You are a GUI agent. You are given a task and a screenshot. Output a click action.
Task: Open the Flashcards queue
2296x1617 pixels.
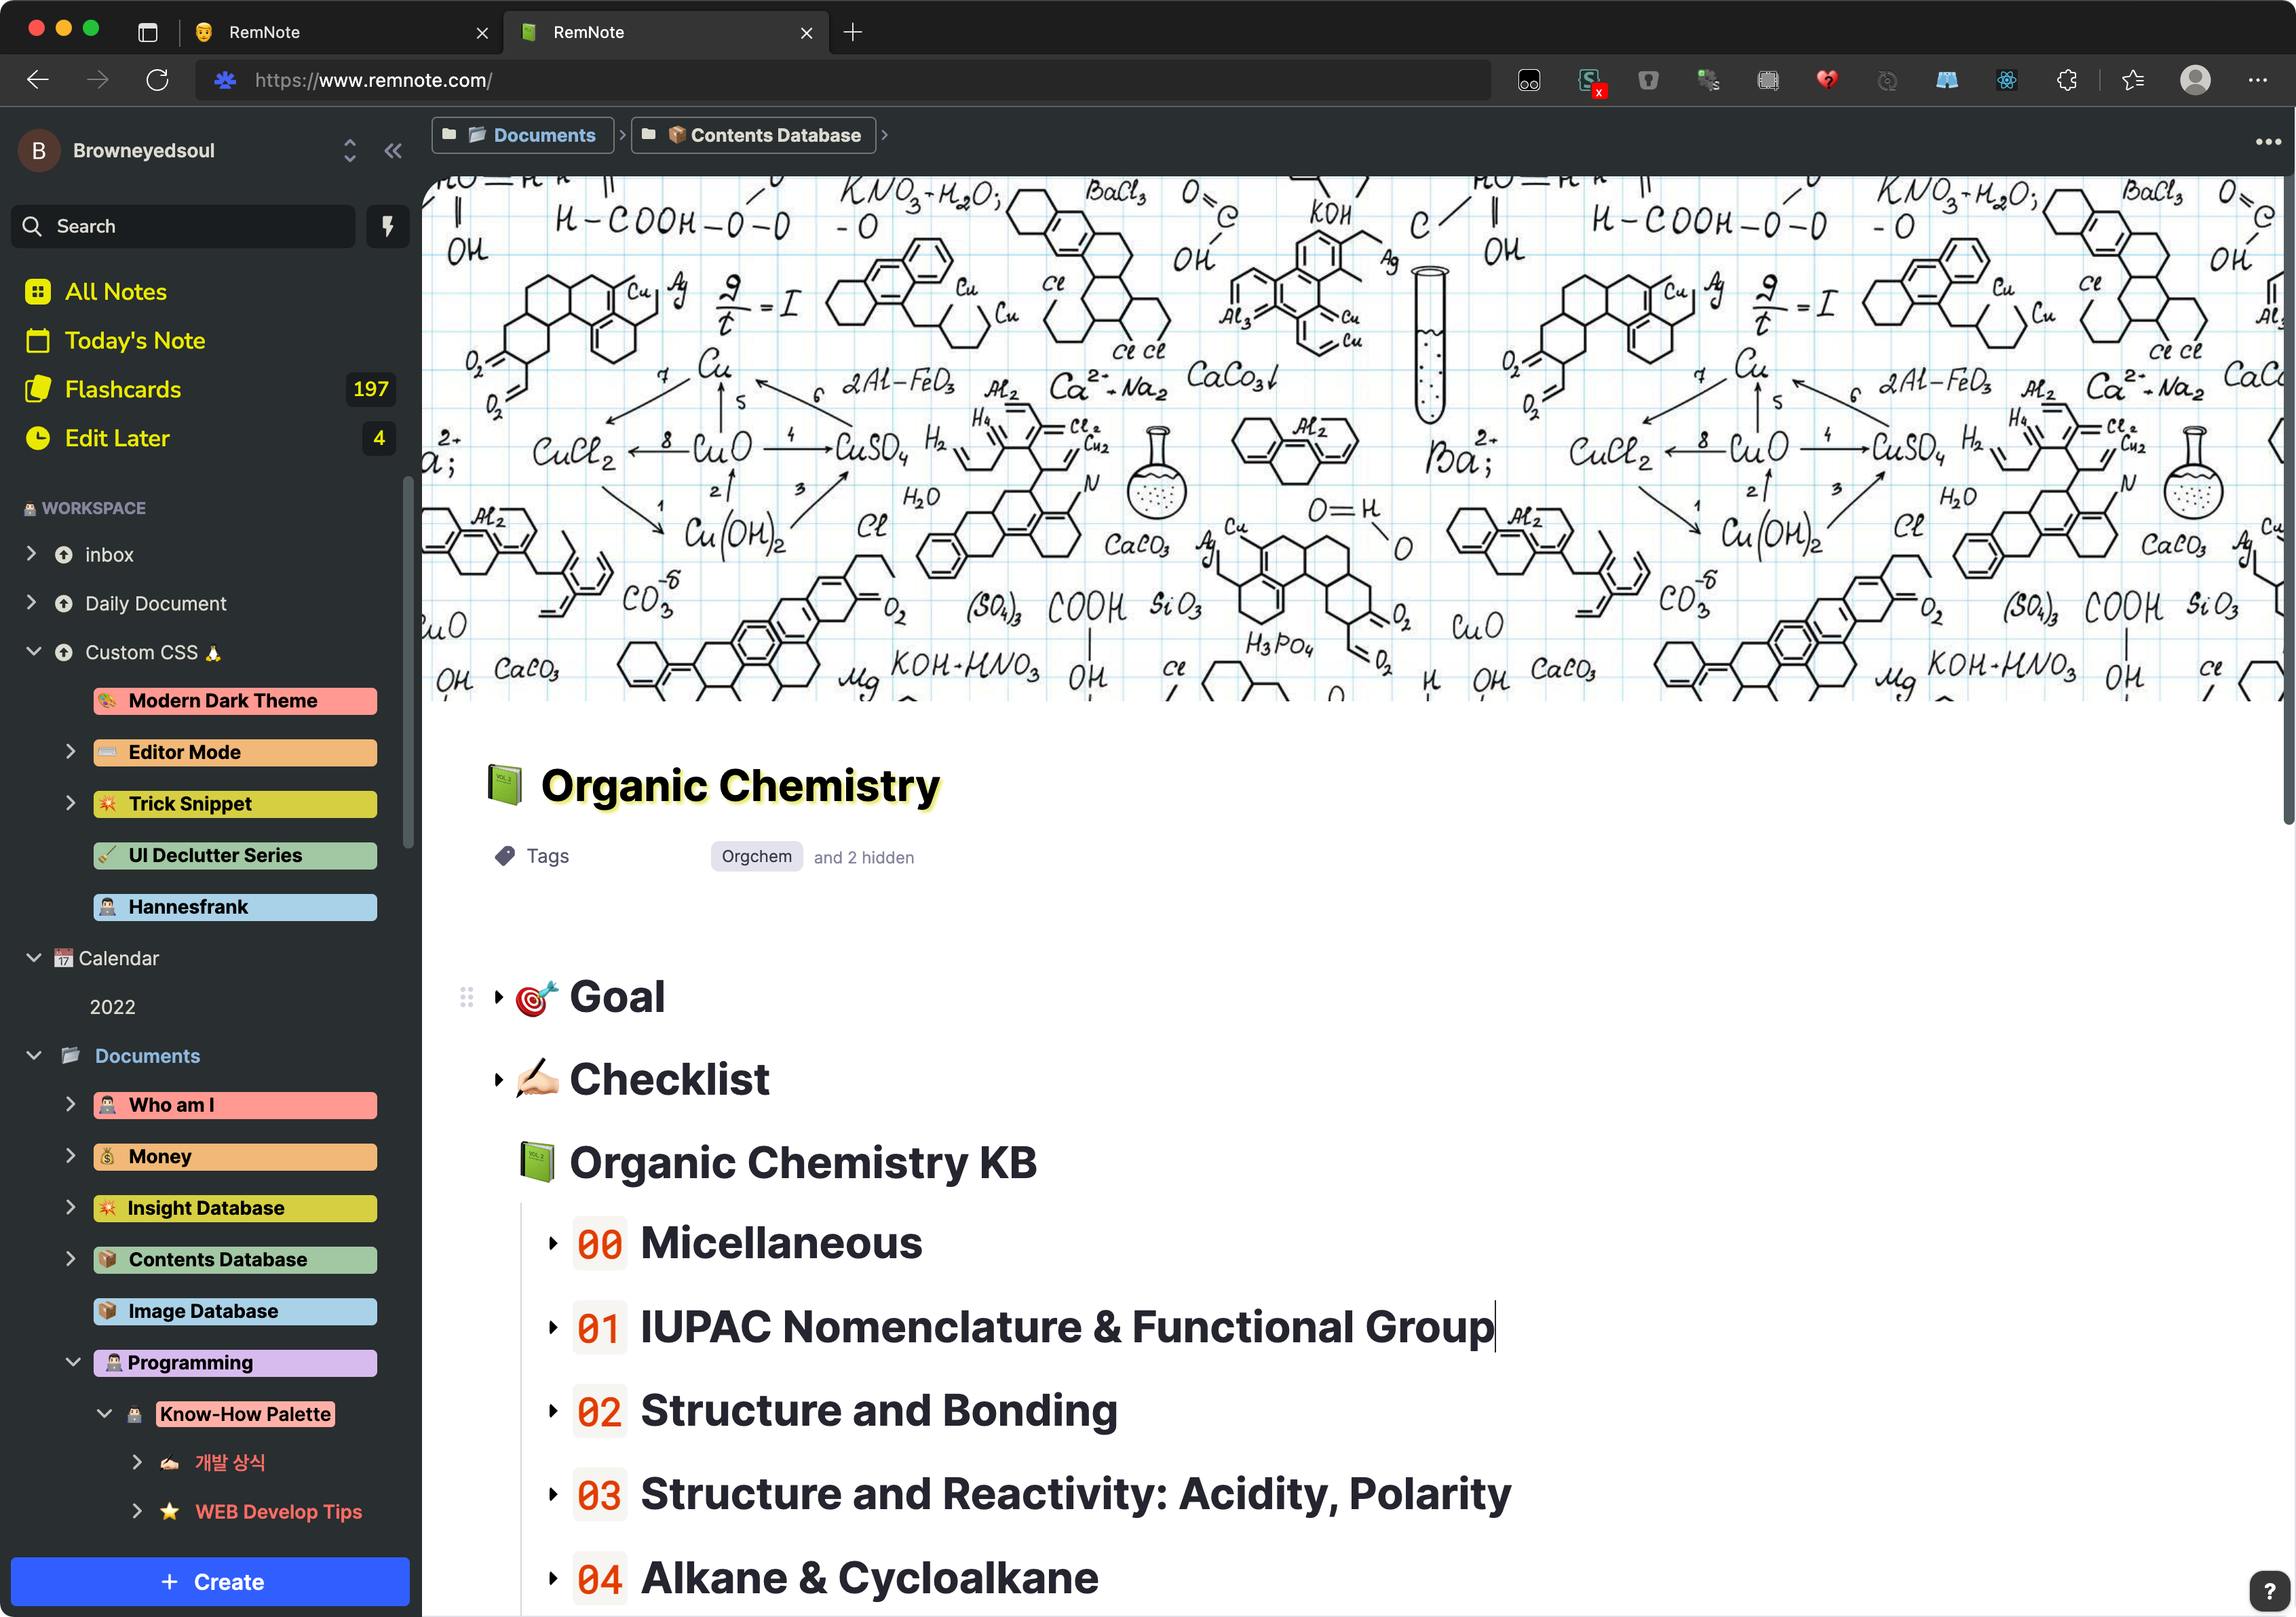pyautogui.click(x=123, y=389)
